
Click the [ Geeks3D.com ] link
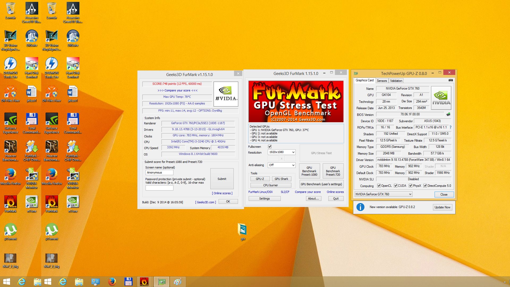coord(206,202)
